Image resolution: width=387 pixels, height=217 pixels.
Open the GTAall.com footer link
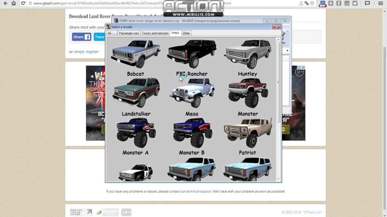point(312,212)
